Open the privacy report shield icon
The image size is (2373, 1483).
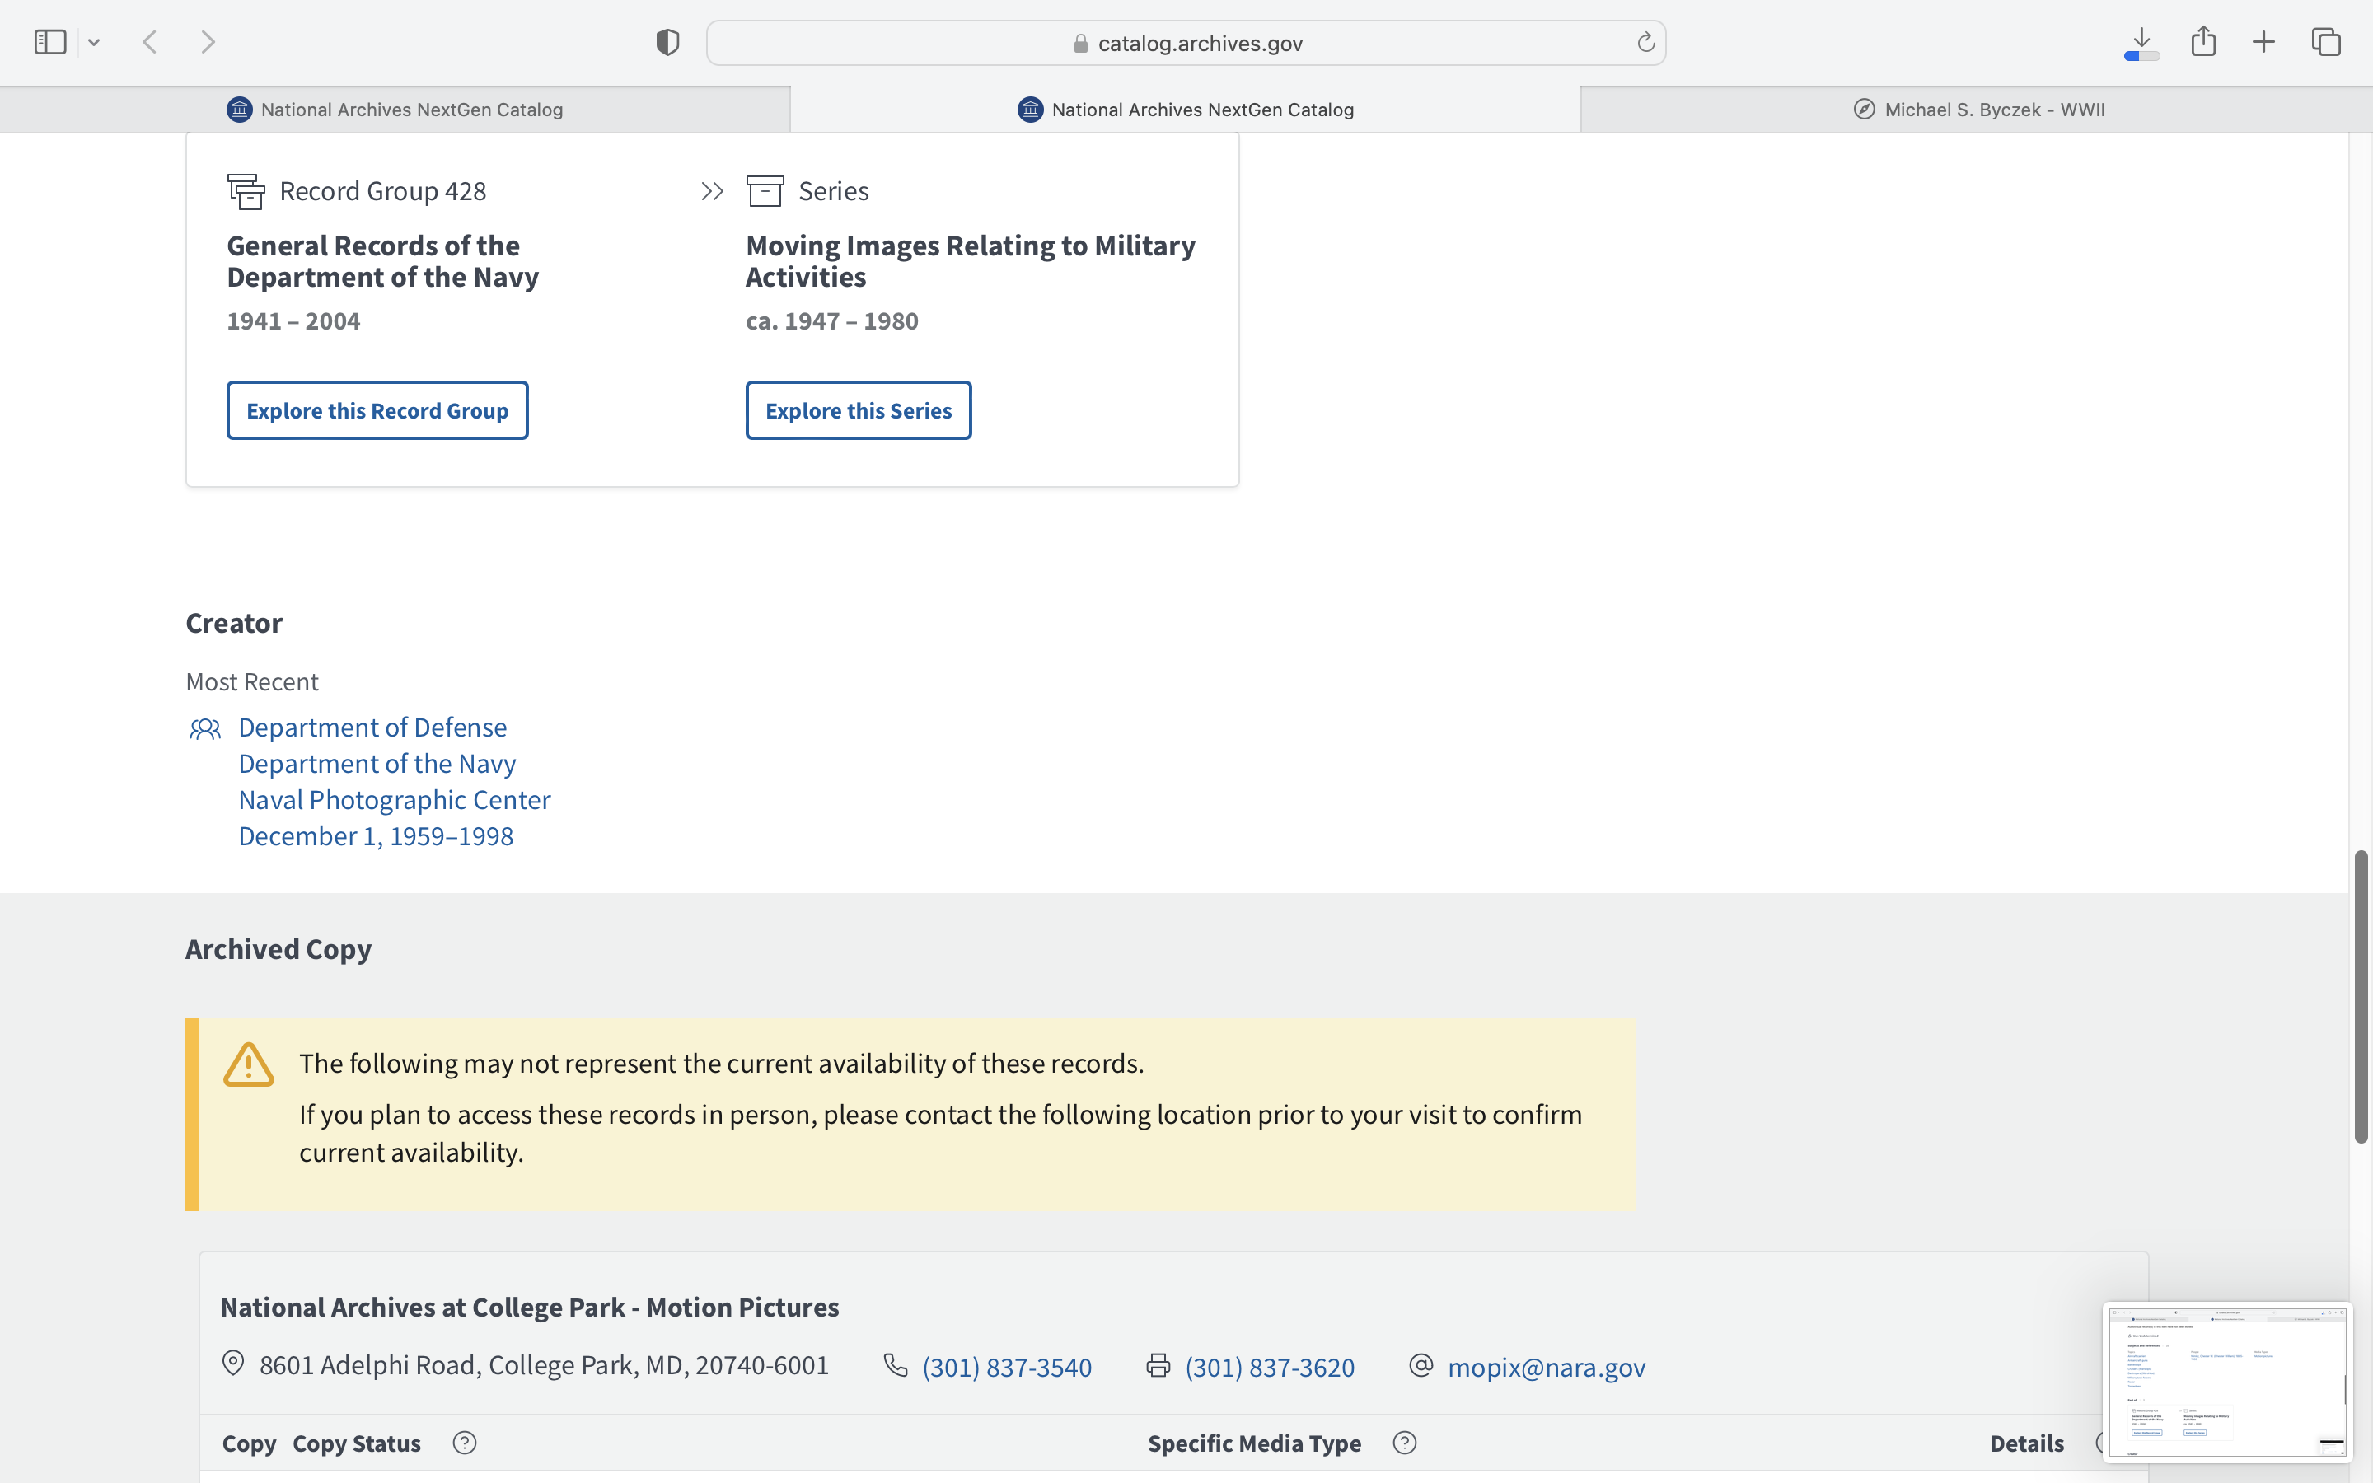coord(667,42)
